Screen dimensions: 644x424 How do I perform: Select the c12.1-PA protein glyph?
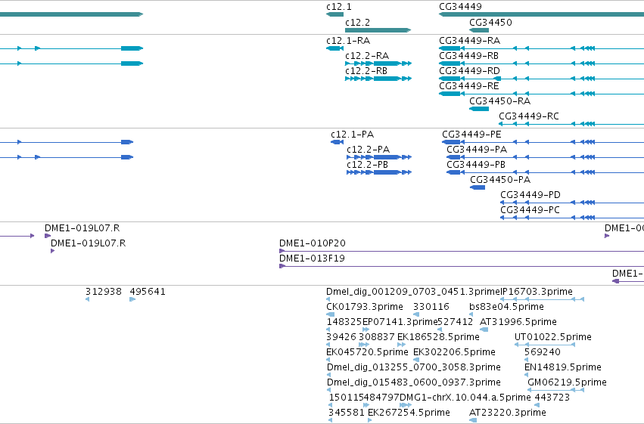pyautogui.click(x=338, y=142)
